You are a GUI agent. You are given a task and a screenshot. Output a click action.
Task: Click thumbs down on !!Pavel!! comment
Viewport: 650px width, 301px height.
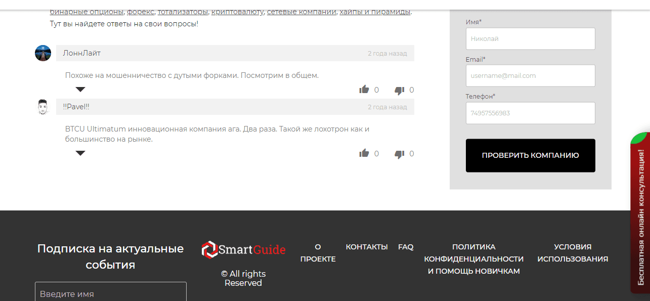[399, 154]
